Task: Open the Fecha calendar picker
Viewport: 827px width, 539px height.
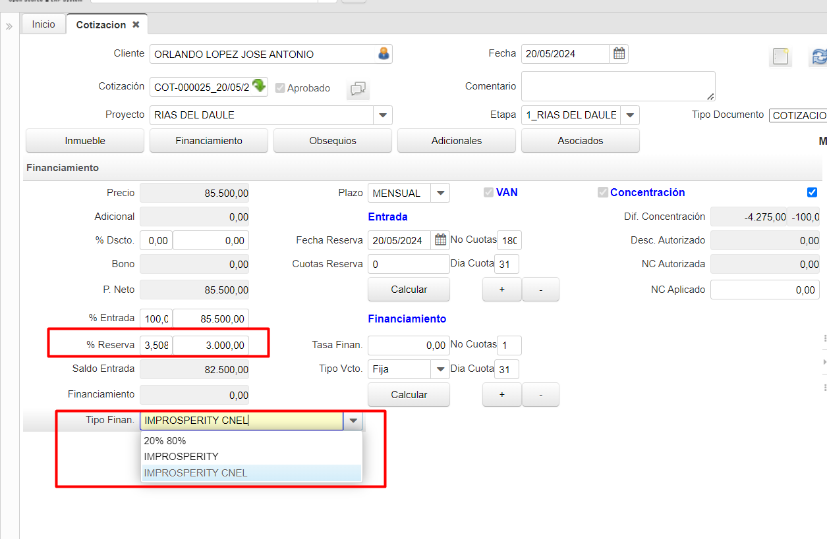Action: pyautogui.click(x=619, y=54)
